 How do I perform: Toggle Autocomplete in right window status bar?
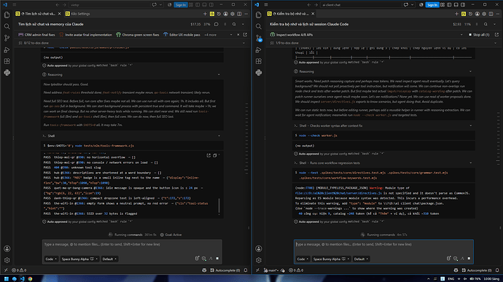coord(476,270)
